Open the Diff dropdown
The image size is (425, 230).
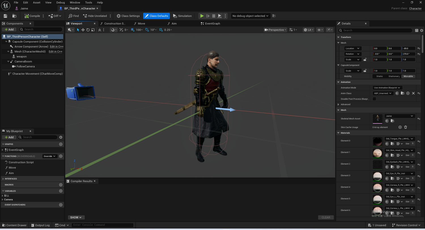point(55,16)
